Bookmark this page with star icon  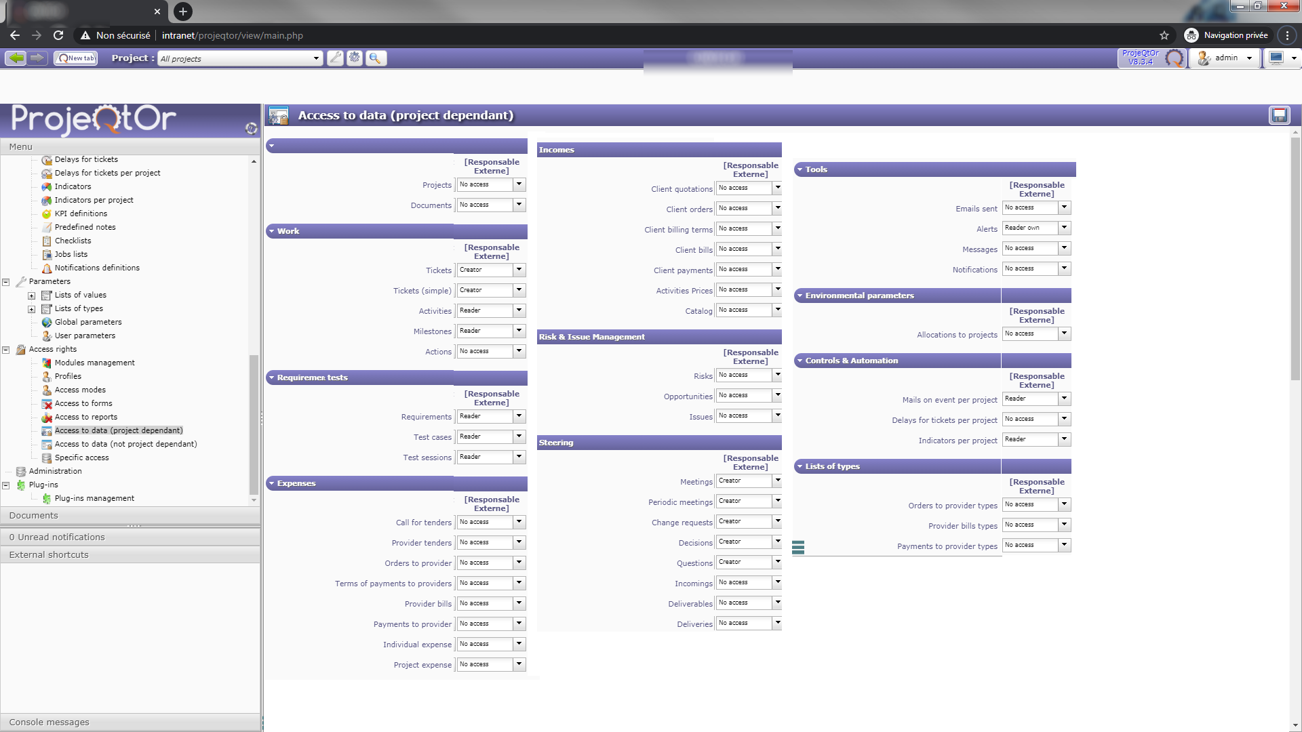pyautogui.click(x=1164, y=35)
